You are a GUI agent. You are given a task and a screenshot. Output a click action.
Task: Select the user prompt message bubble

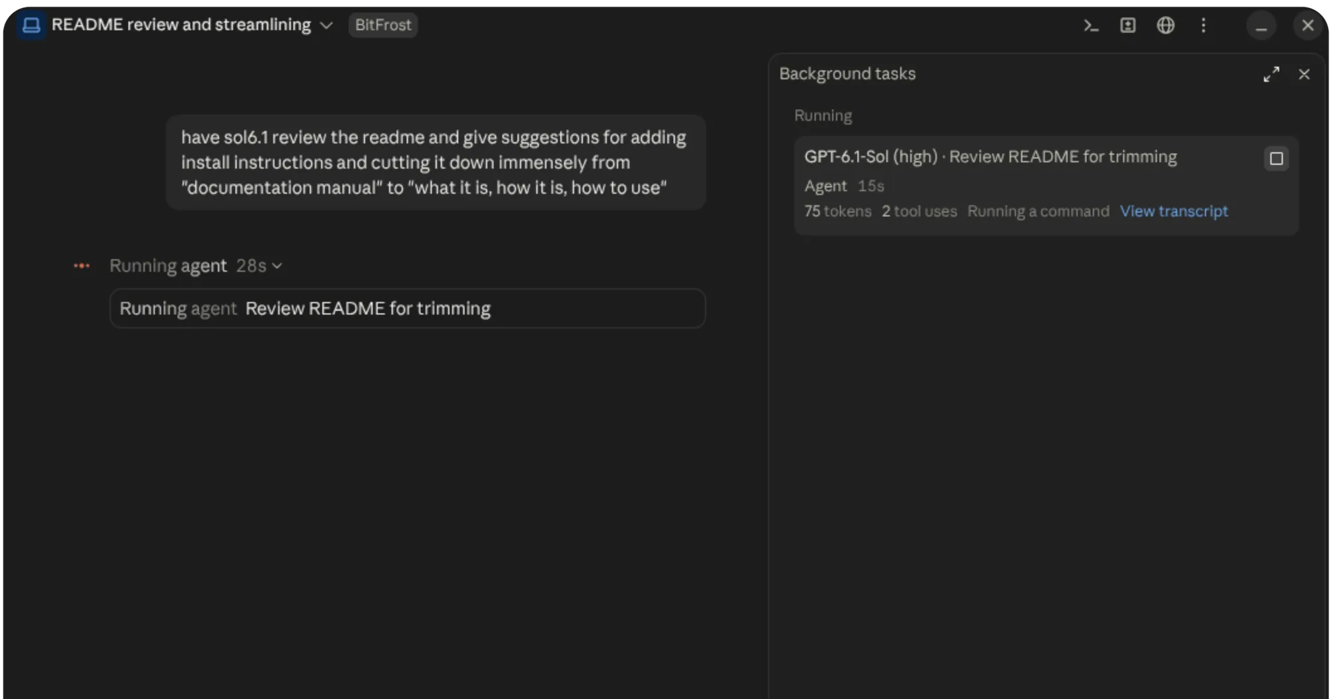(436, 162)
